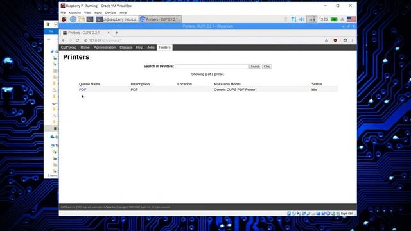
Task: Open the VirtualBox Machine menu
Action: click(x=74, y=13)
